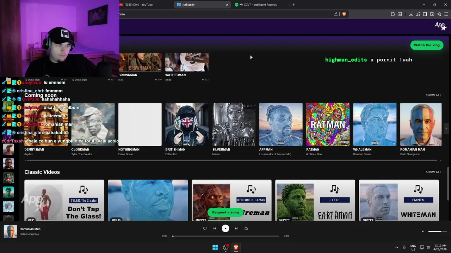Open the Brown Man album cover
Viewport: 451px width, 253px height.
[x=140, y=62]
